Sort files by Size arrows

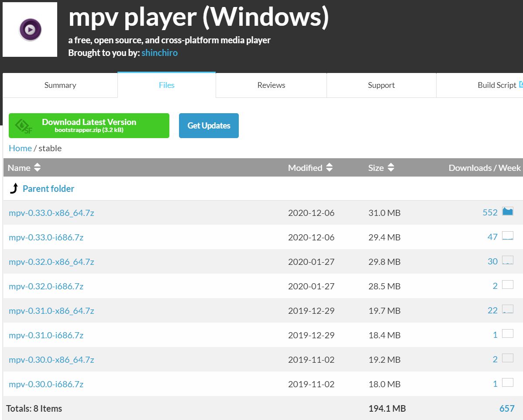391,167
